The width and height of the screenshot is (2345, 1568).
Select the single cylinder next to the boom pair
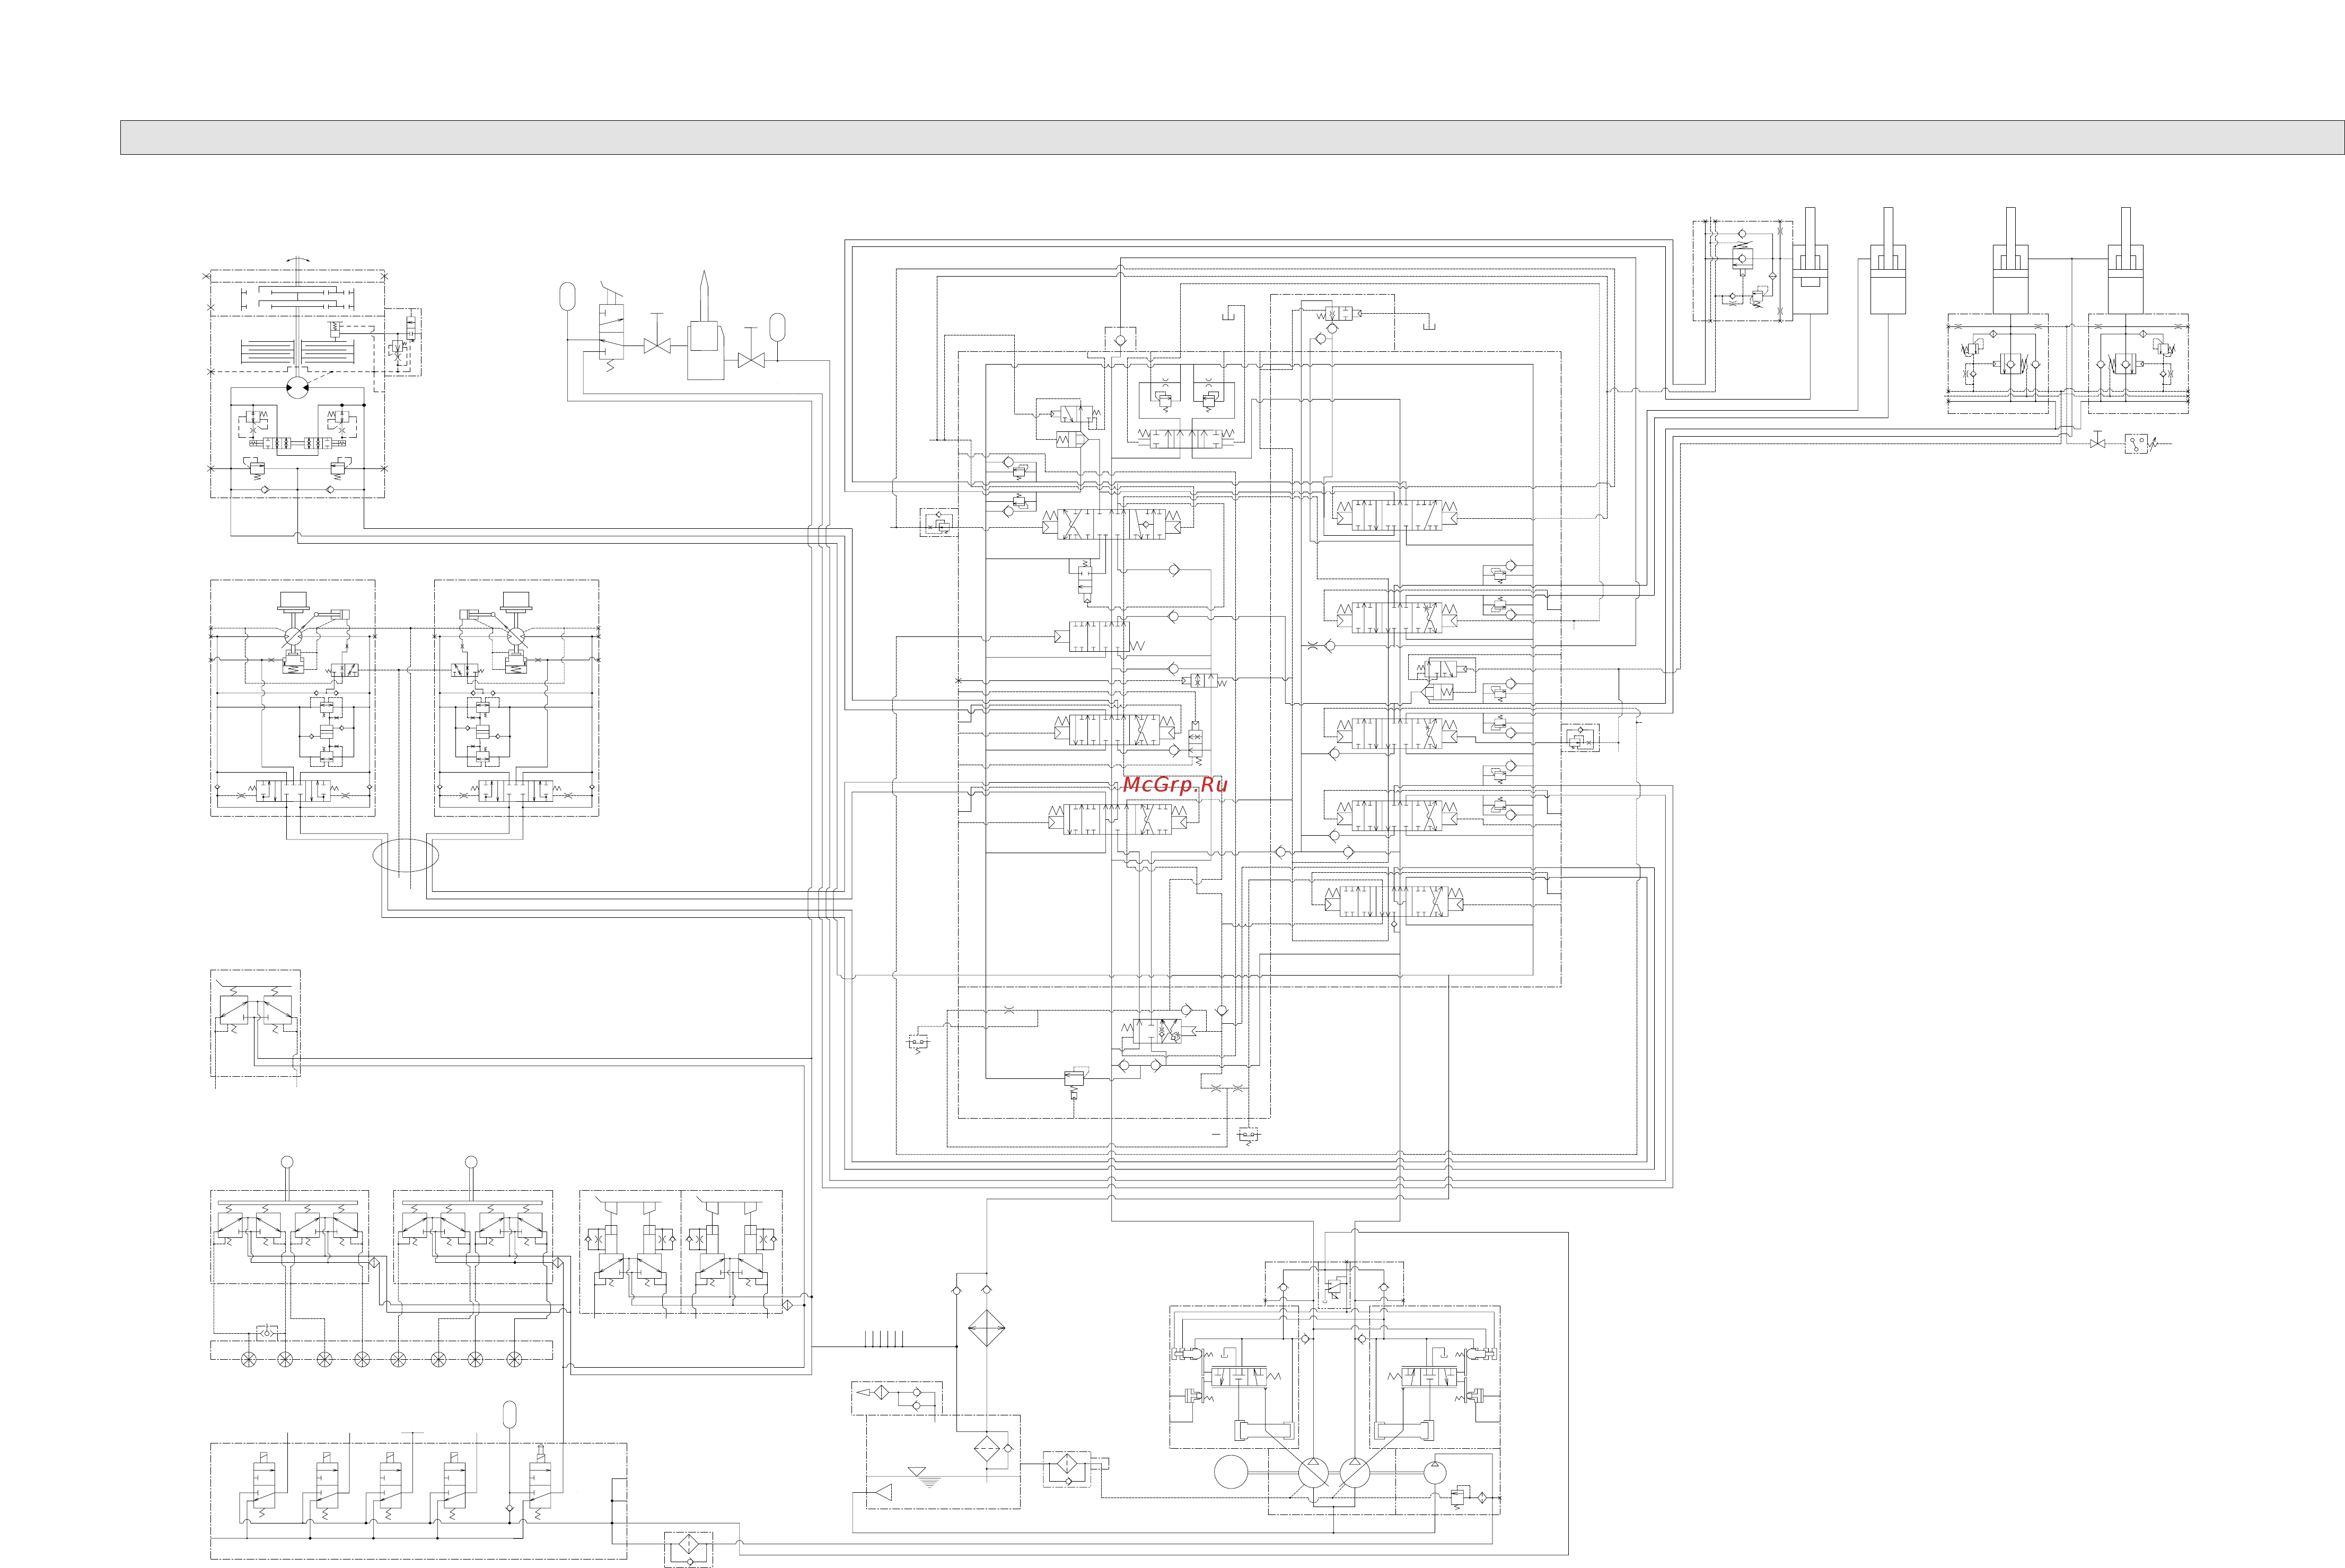[x=1888, y=261]
